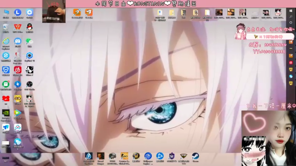Screen dimensions: 296x166
Task: Open the Battle.net shortcut
Action: coord(160,156)
